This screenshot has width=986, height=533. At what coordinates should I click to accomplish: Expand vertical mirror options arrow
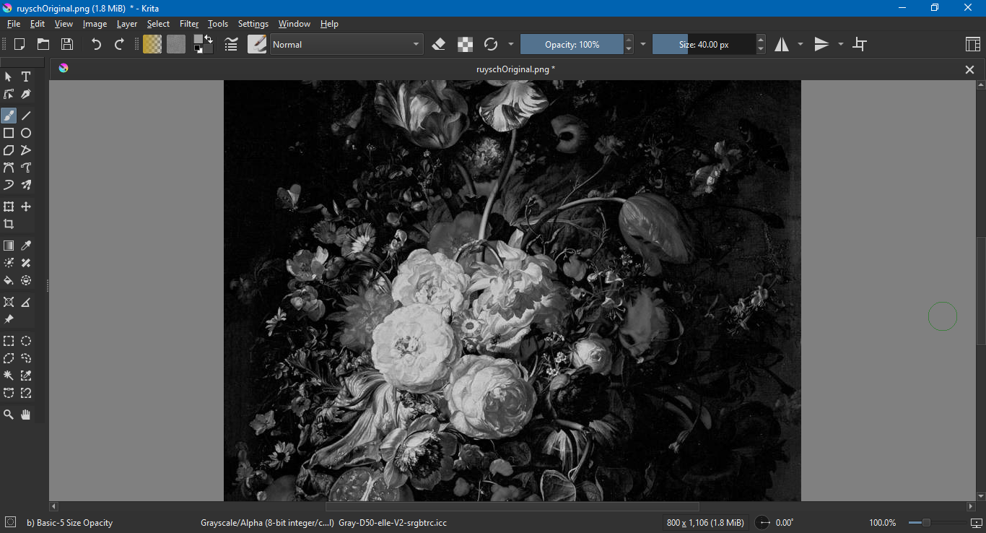841,44
